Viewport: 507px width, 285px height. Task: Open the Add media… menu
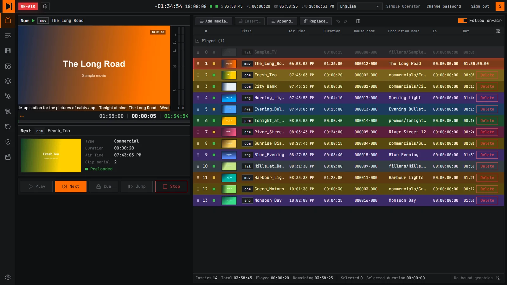coord(214,21)
